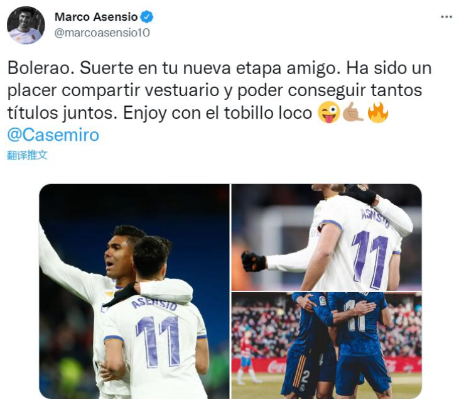Click the winking tongue-out emoji

(x=329, y=112)
